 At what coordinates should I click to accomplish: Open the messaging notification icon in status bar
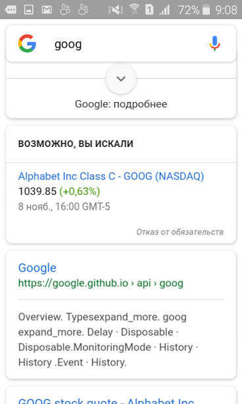11,10
